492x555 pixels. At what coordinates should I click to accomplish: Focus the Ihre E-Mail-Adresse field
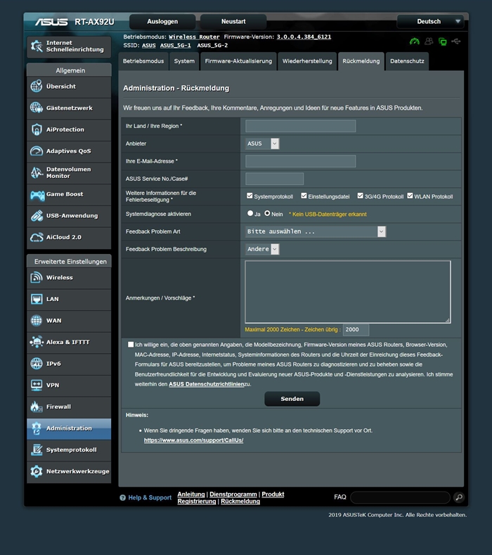pos(301,161)
